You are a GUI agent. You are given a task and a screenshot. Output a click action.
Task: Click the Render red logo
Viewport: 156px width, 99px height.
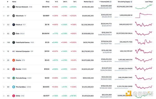coord(14,69)
